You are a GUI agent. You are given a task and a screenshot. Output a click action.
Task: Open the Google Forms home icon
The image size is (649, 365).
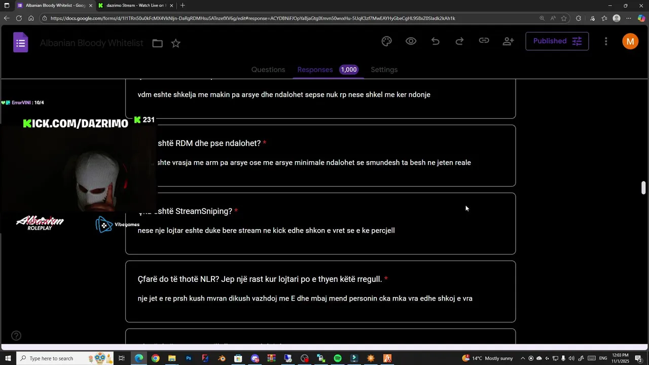tap(20, 43)
